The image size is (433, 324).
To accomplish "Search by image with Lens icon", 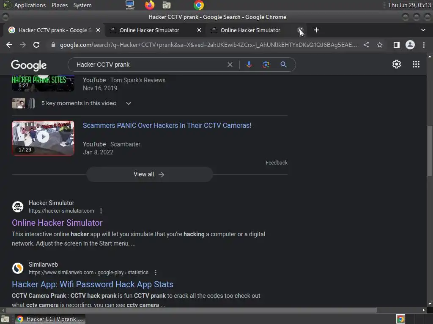I will coord(266,65).
